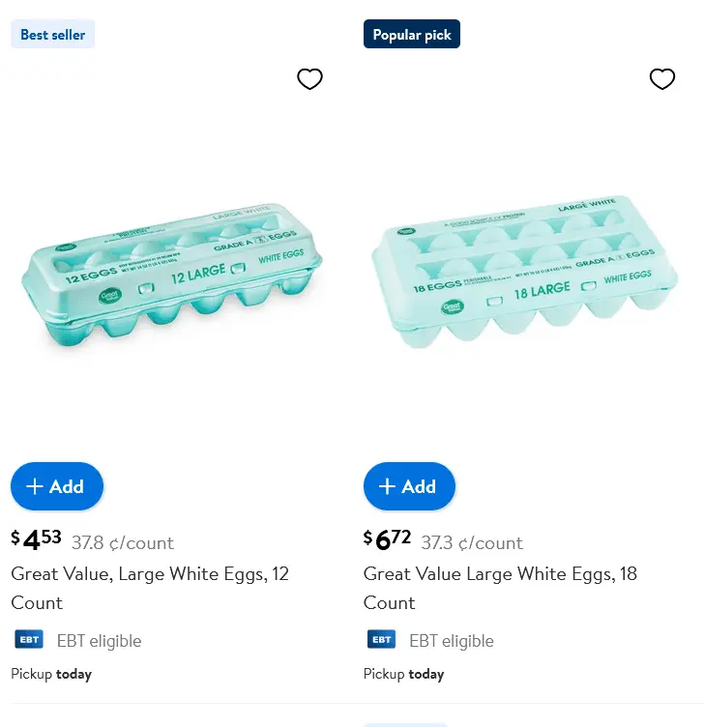The height and width of the screenshot is (727, 704).
Task: Click the 37.3 ¢/count unit price
Action: [x=472, y=543]
